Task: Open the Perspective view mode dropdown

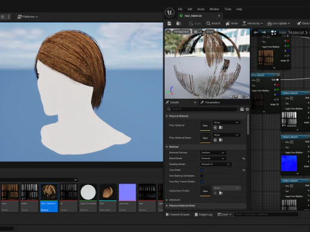Action: coord(181,32)
